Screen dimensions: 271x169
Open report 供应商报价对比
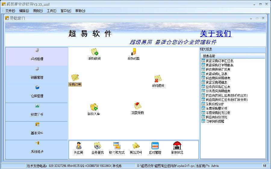coord(214,117)
